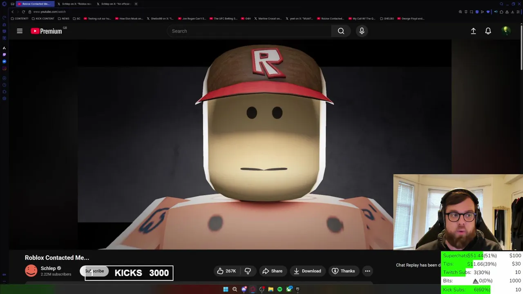The width and height of the screenshot is (523, 294).
Task: Click the '2.22M subscribers' text
Action: click(x=56, y=274)
